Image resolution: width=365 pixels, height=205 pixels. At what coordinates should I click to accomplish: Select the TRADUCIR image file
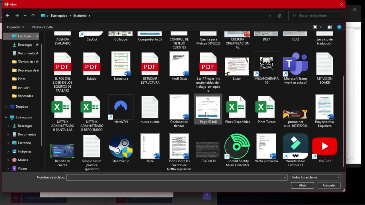tap(208, 150)
